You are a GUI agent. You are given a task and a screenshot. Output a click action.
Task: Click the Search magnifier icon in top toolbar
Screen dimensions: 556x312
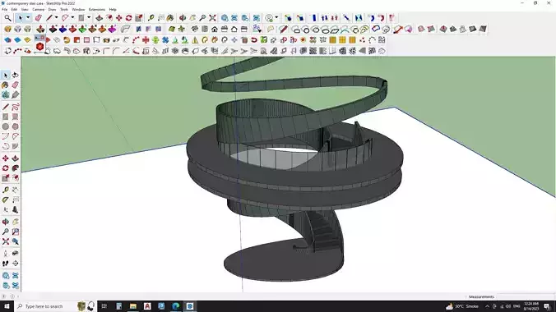(x=7, y=18)
